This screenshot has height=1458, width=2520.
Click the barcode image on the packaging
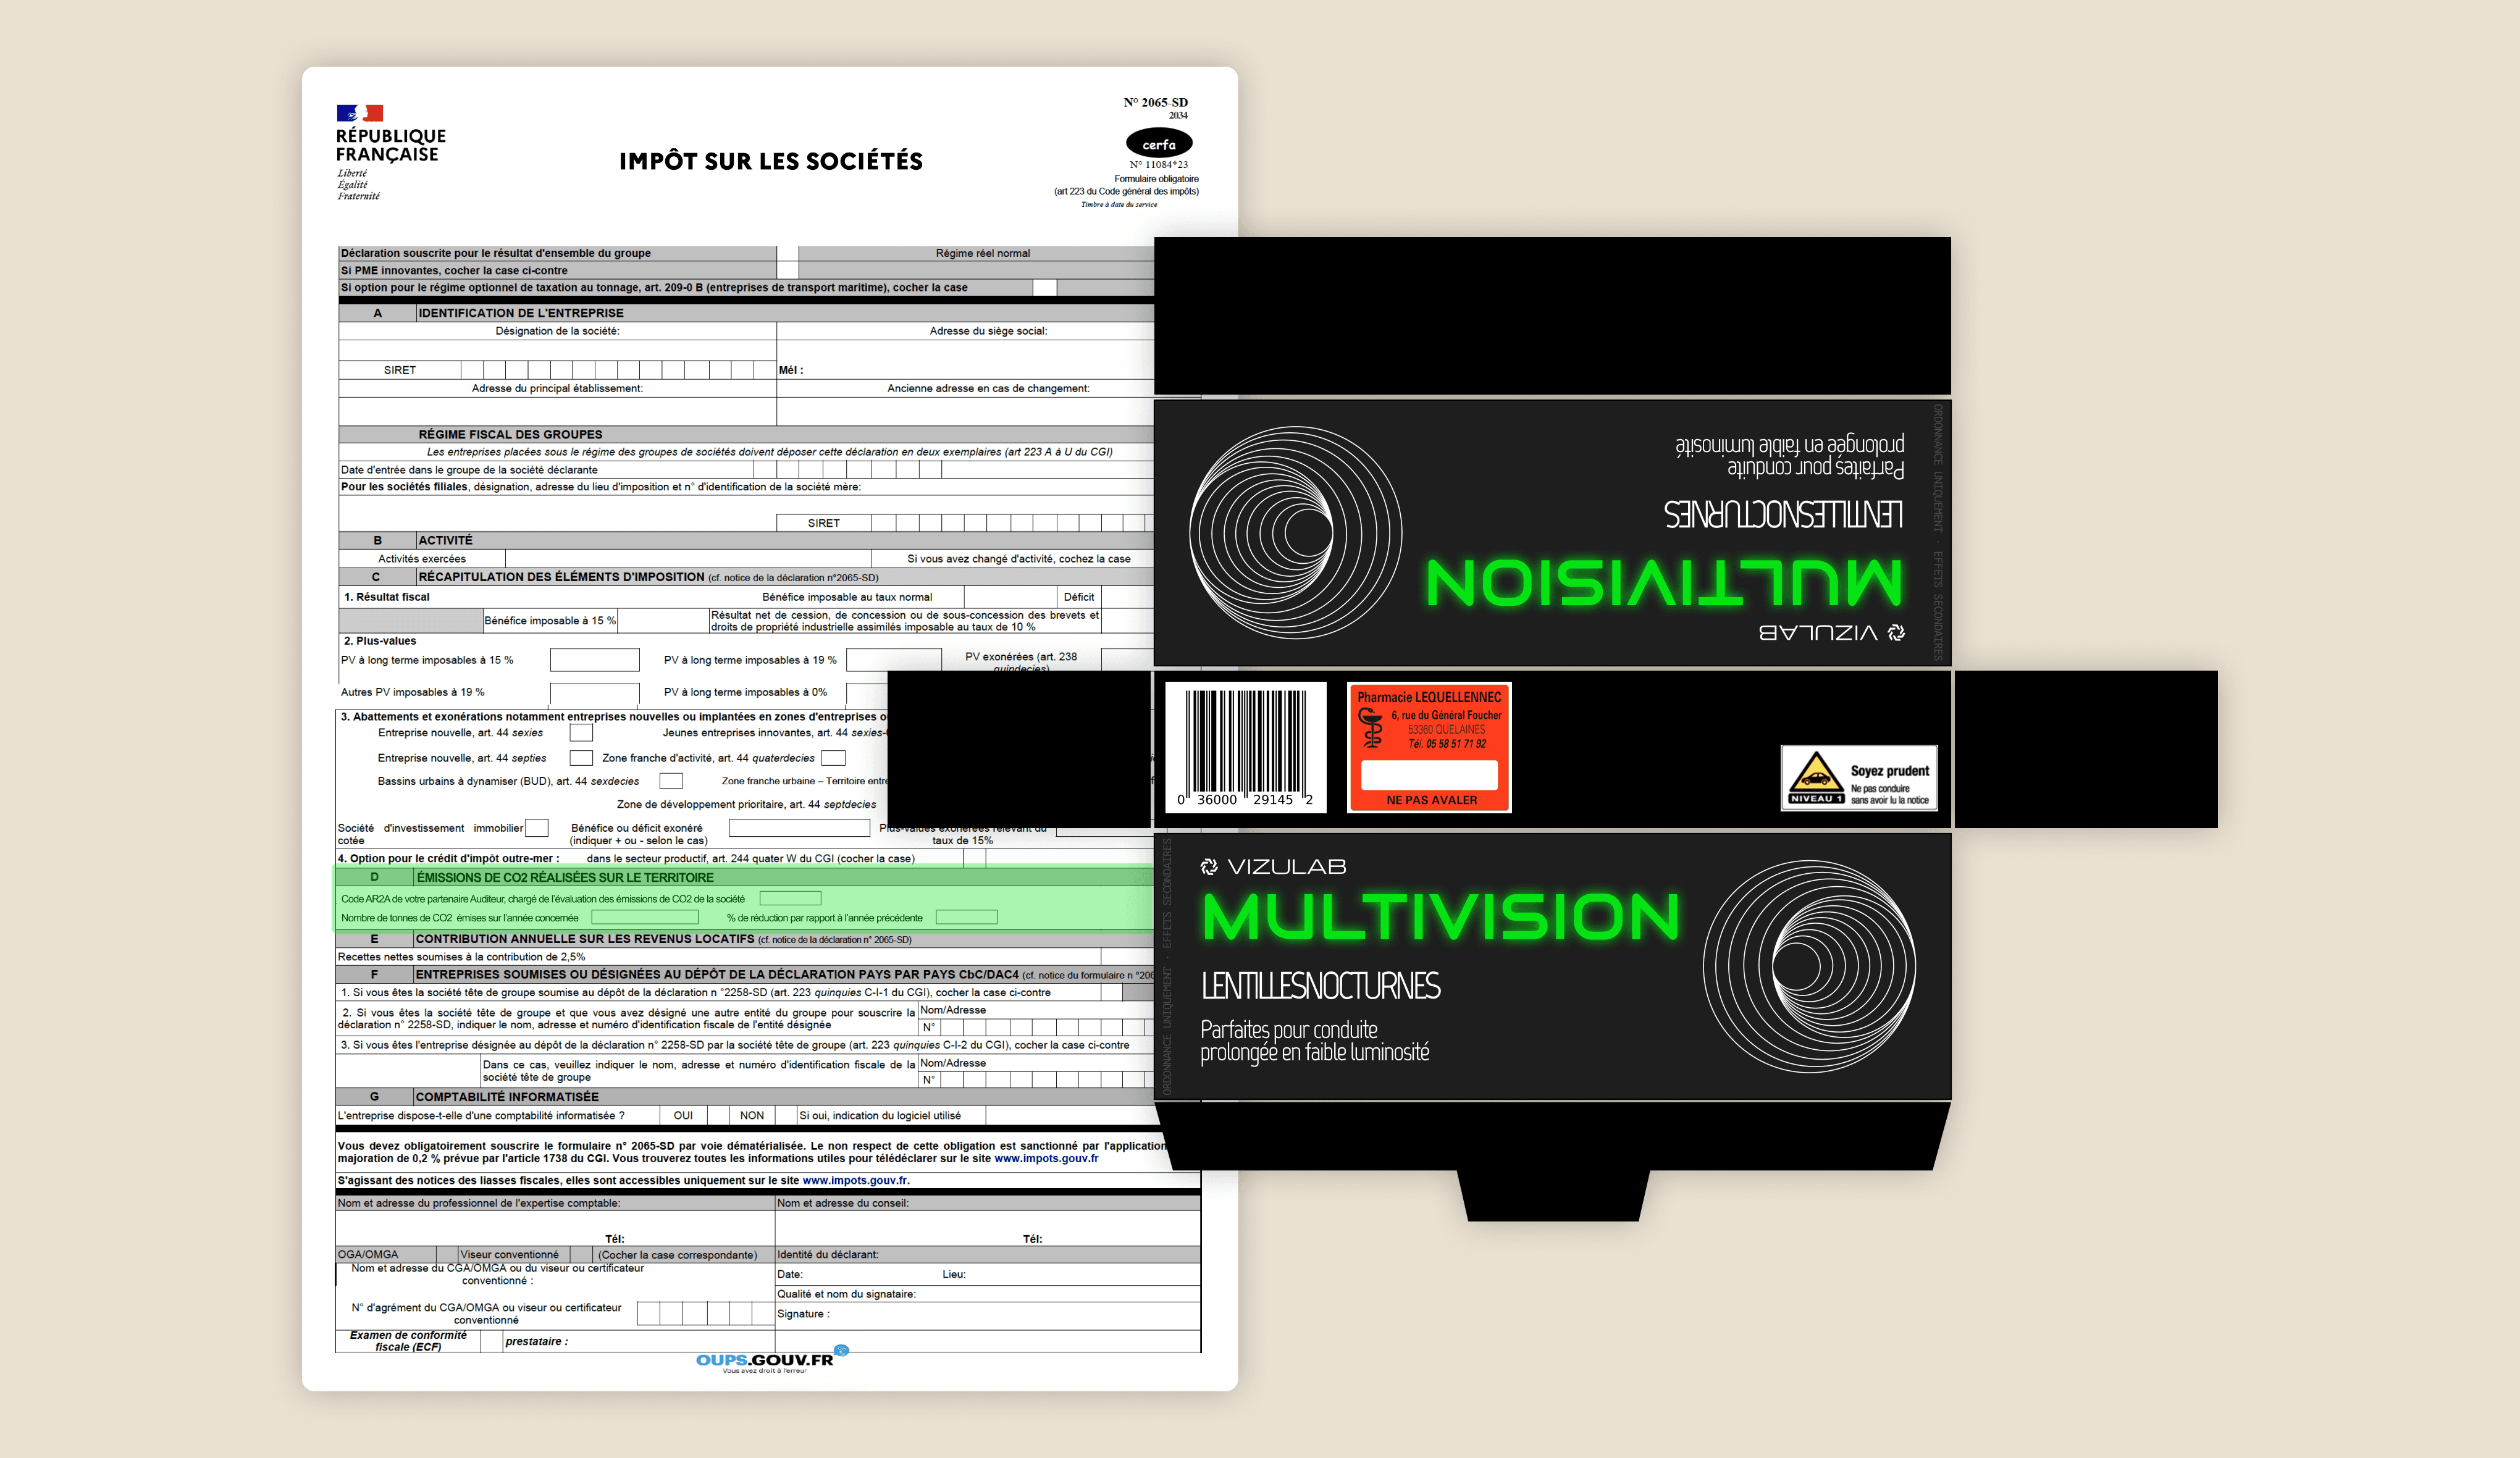tap(1245, 746)
